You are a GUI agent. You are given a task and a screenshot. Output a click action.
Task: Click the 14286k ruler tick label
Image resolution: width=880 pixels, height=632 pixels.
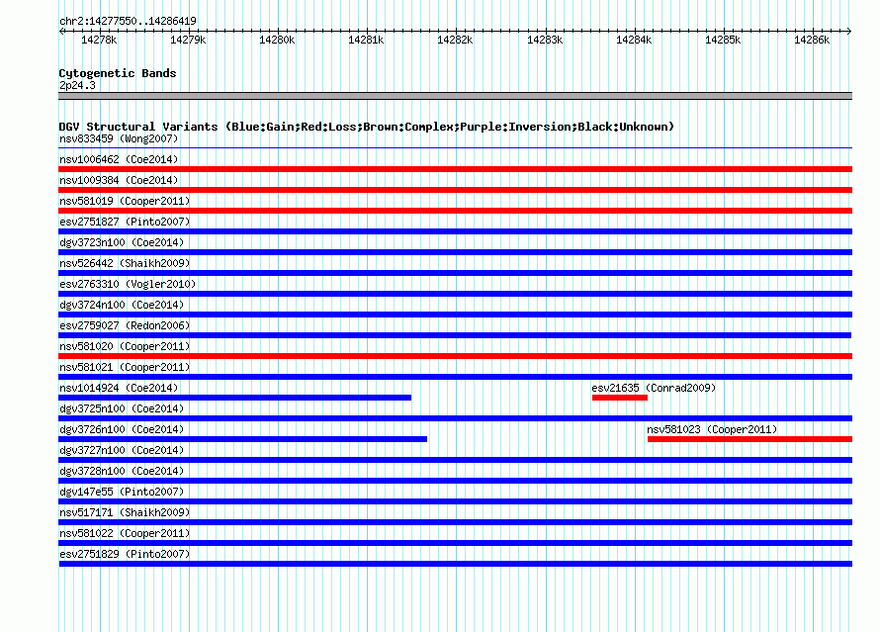point(812,40)
